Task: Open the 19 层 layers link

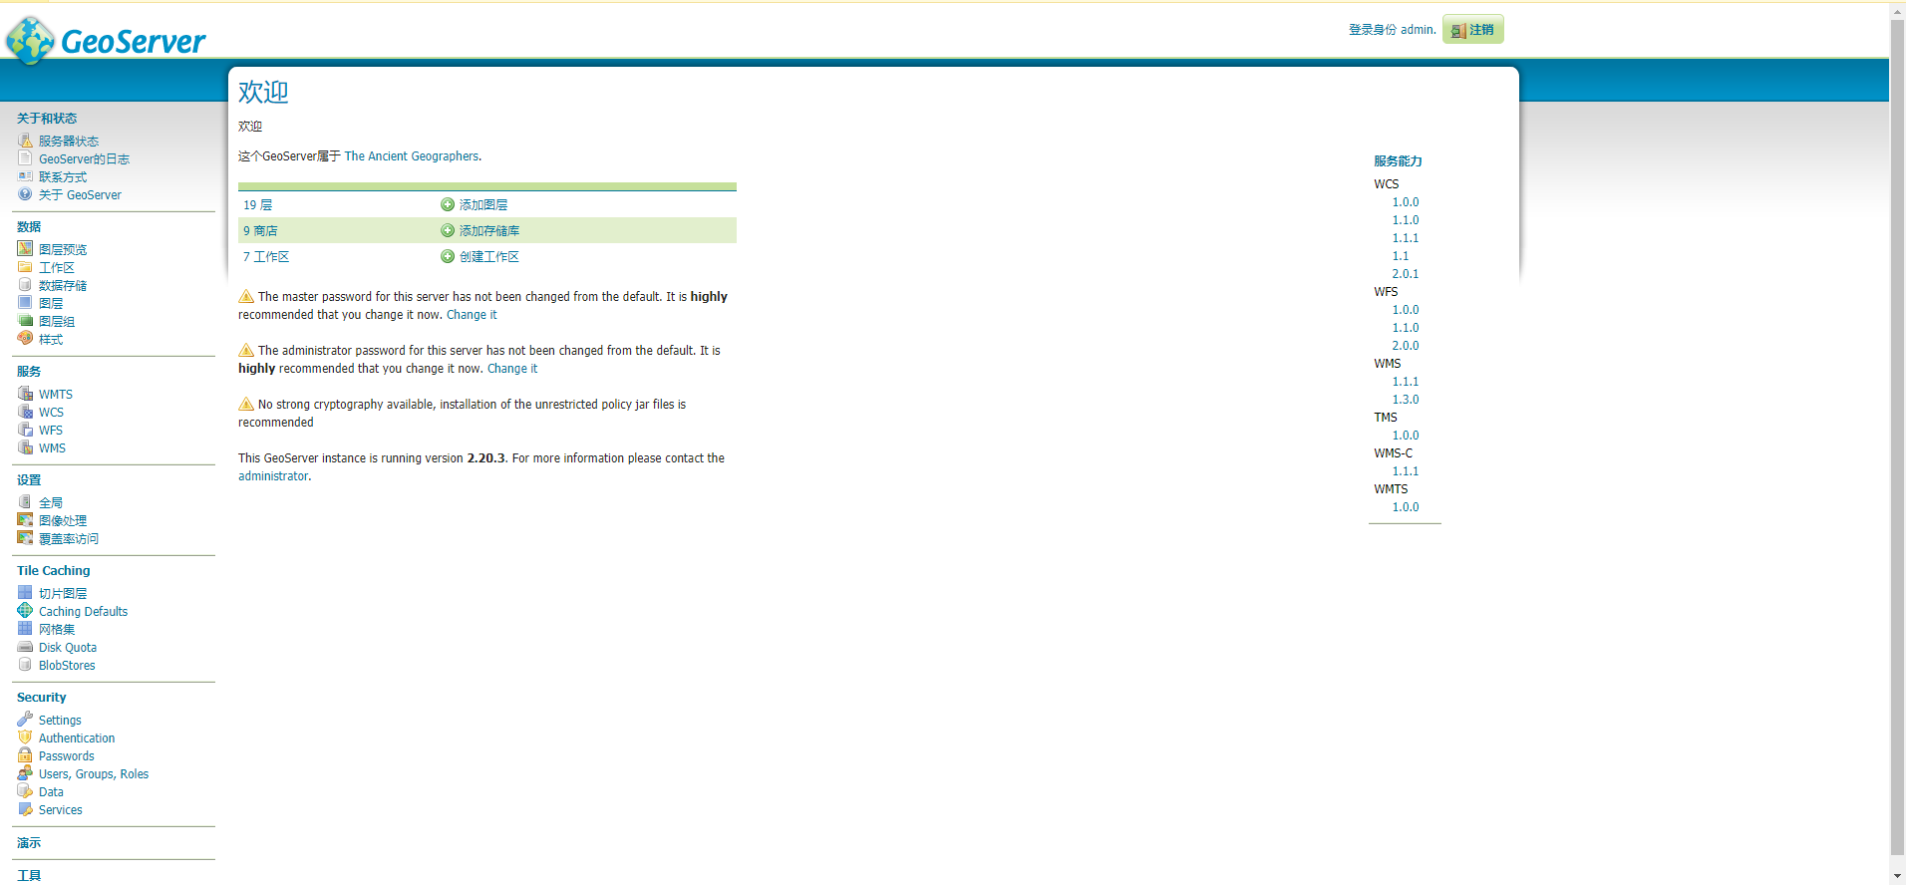Action: (x=257, y=204)
